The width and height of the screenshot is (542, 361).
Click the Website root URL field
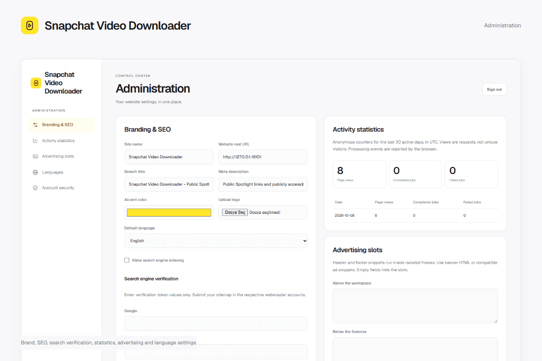point(263,157)
